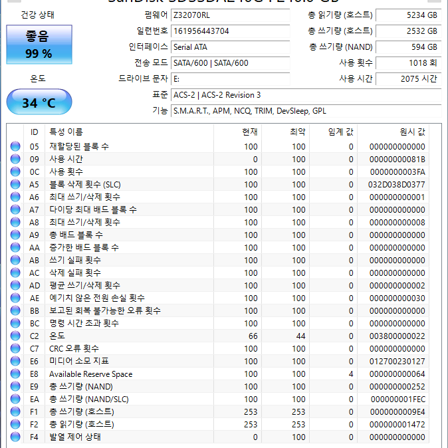Click the 34 °C temperature button
This screenshot has width=448, height=448.
coord(39,102)
